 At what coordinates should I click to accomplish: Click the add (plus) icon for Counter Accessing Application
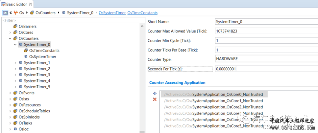coord(155,94)
